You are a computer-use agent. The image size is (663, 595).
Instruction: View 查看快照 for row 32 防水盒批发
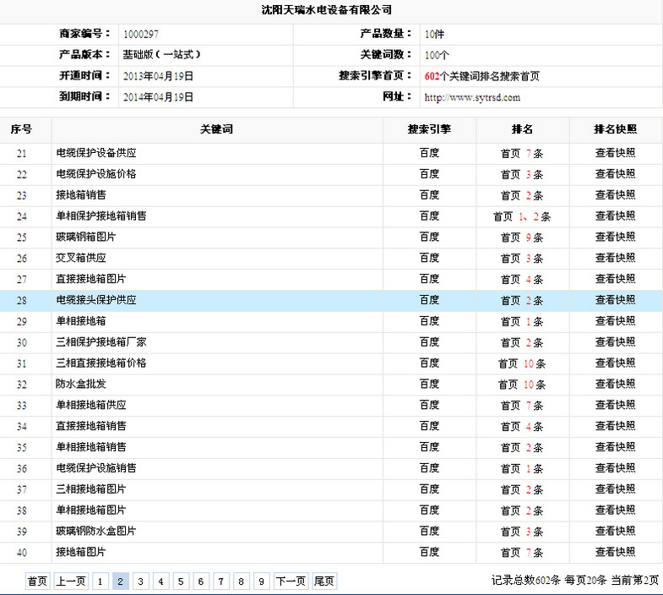[615, 384]
